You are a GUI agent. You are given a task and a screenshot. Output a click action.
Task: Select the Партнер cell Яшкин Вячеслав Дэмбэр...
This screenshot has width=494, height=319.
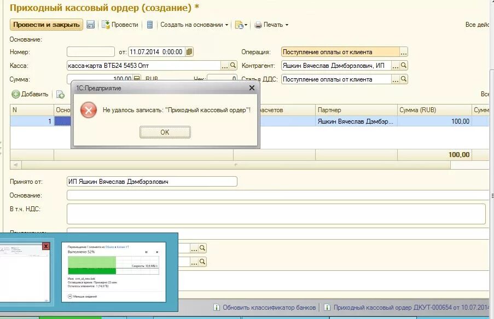tap(356, 121)
